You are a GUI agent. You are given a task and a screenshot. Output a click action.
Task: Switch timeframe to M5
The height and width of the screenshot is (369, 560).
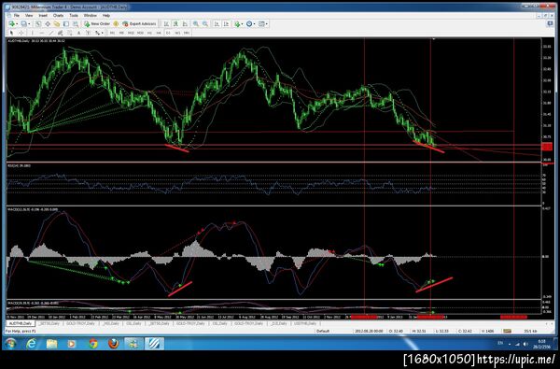click(x=121, y=33)
